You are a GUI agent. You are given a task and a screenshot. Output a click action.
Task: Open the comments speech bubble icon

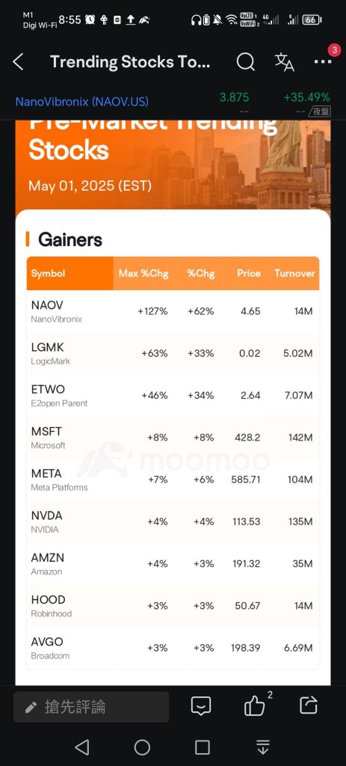point(201,706)
